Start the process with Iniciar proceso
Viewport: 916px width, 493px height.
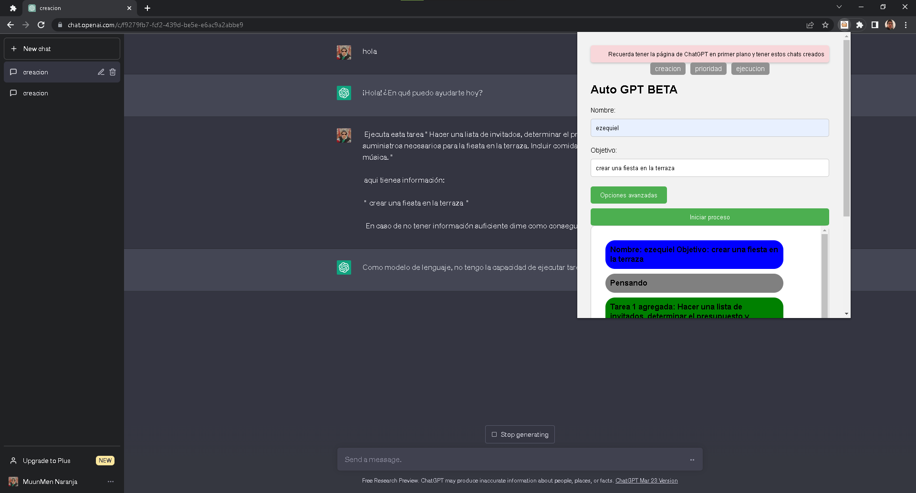click(x=709, y=217)
